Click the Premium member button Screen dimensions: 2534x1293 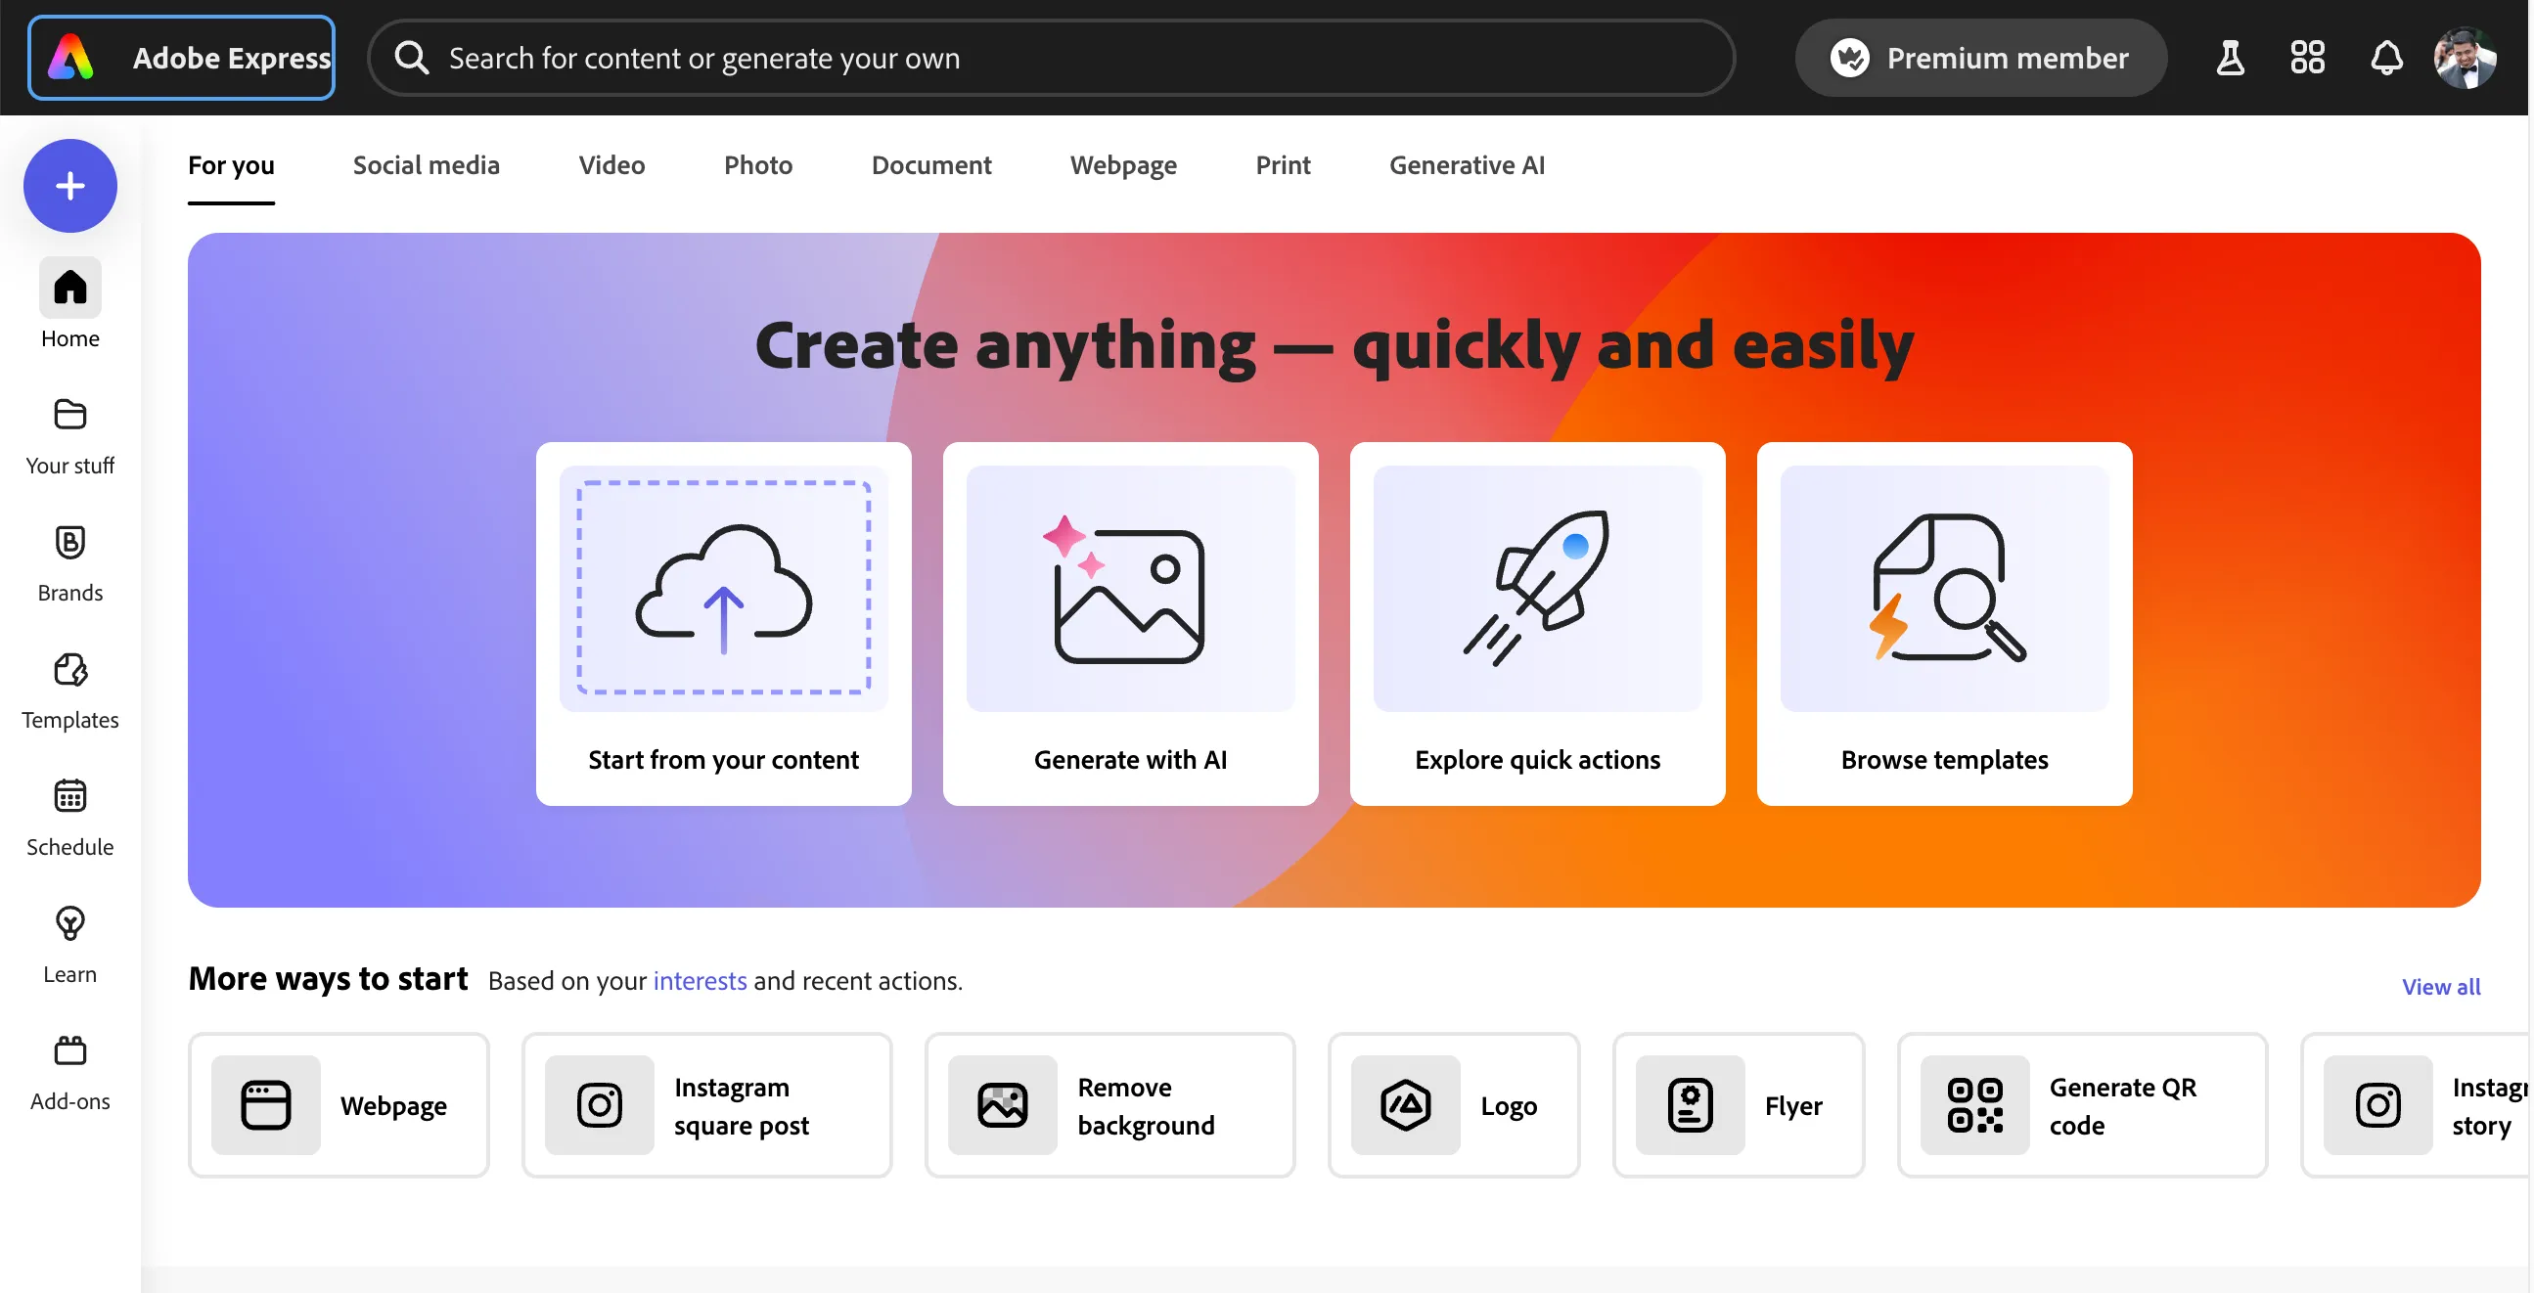(1980, 58)
